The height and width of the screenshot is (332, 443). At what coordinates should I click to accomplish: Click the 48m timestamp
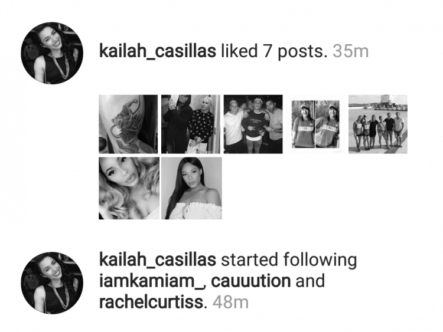(x=230, y=303)
